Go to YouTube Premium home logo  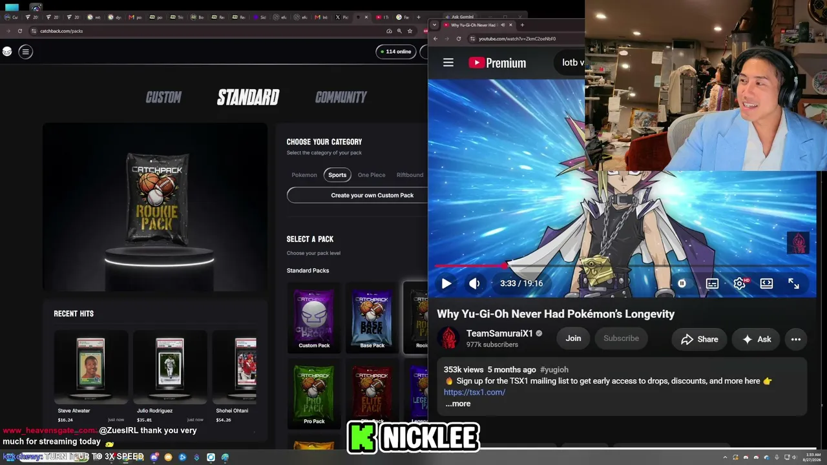coord(497,63)
